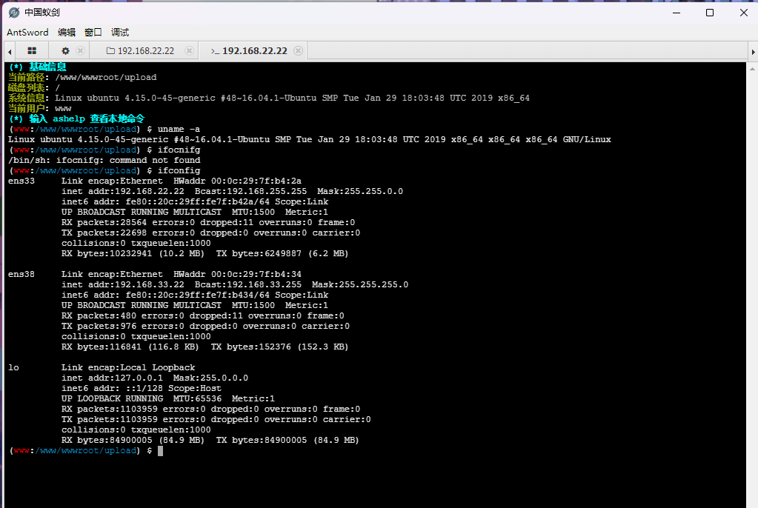Click RX bytes:116841 (116.8 KB) text
758x508 pixels.
pos(130,347)
